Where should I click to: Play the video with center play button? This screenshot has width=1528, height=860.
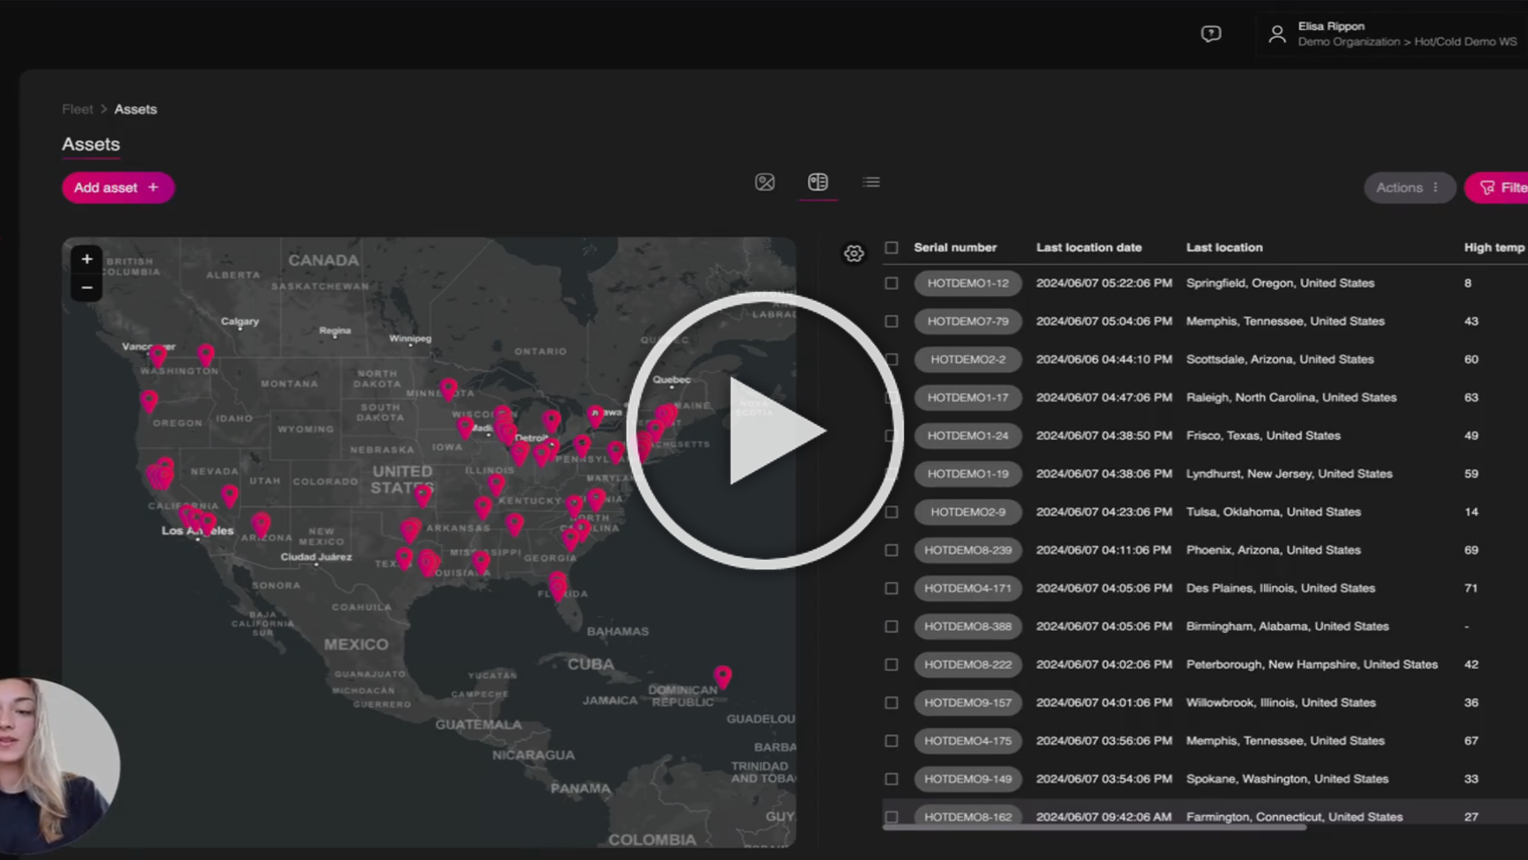tap(765, 430)
